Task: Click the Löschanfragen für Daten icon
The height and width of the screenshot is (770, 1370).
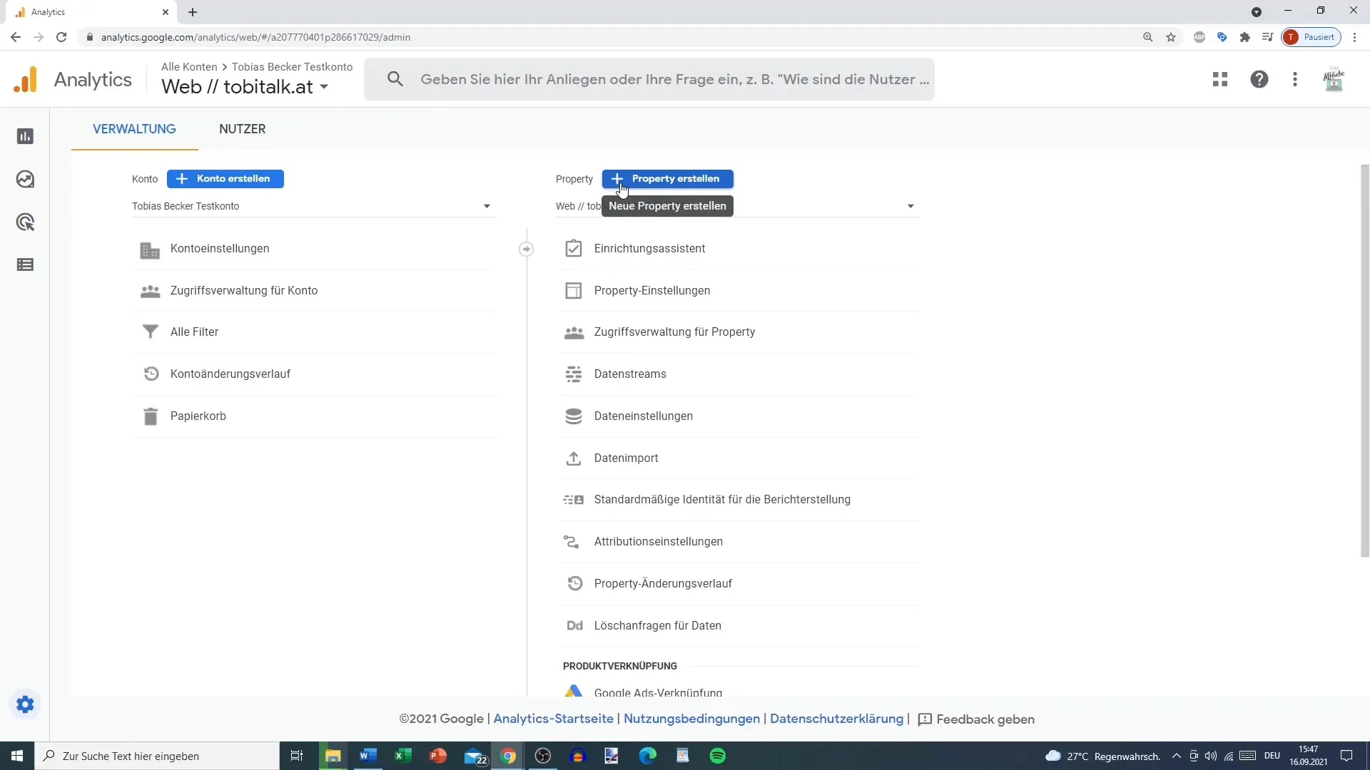Action: [575, 625]
